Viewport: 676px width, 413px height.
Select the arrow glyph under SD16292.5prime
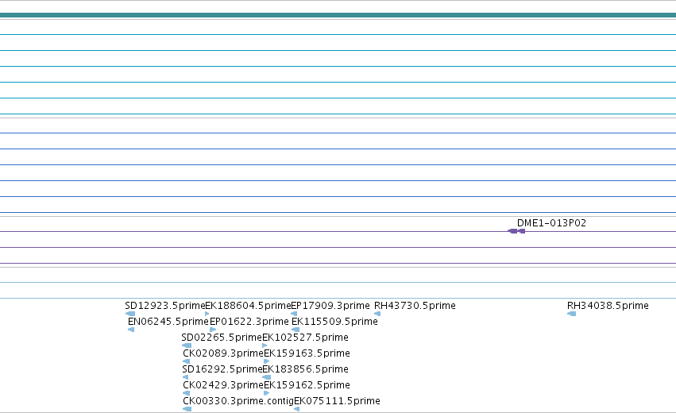tap(185, 377)
